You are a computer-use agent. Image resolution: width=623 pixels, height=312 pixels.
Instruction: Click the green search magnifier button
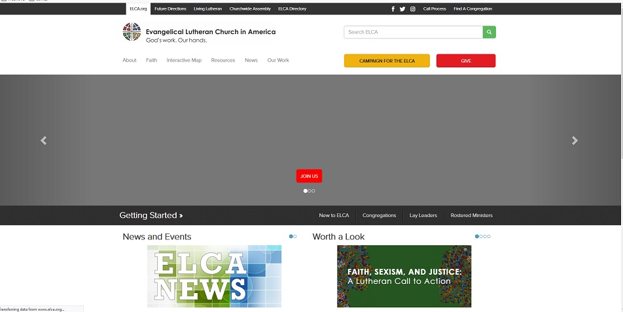[489, 32]
